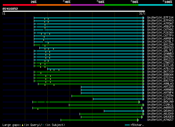Select the UniRef100_A9TNF4 label
This screenshot has height=127, width=175.
(x=160, y=93)
